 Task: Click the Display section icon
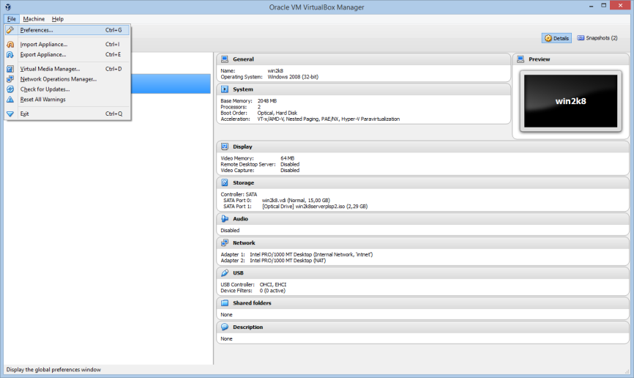[225, 147]
